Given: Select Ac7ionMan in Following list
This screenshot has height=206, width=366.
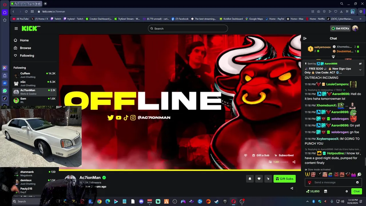Looking at the screenshot, I should click(x=35, y=92).
